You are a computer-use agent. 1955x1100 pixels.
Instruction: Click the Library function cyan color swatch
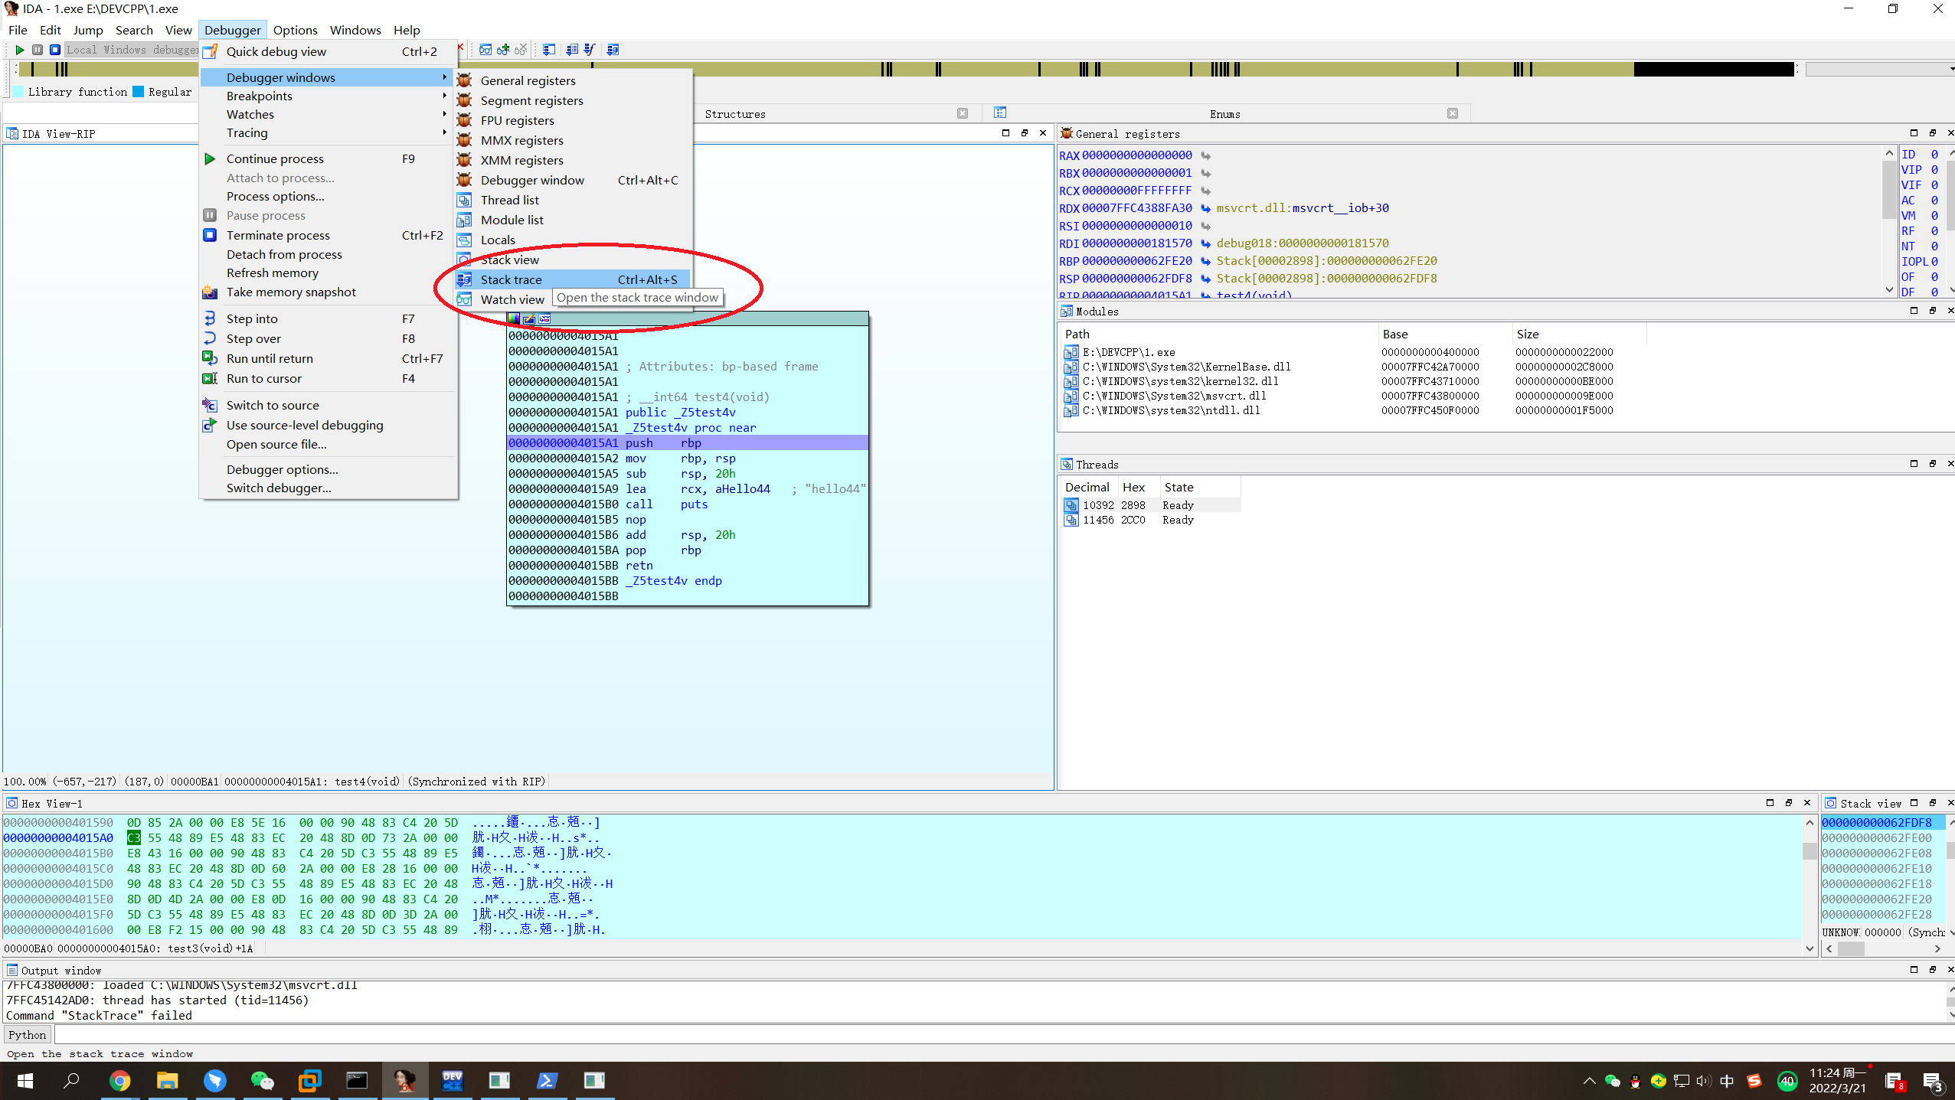pos(19,92)
